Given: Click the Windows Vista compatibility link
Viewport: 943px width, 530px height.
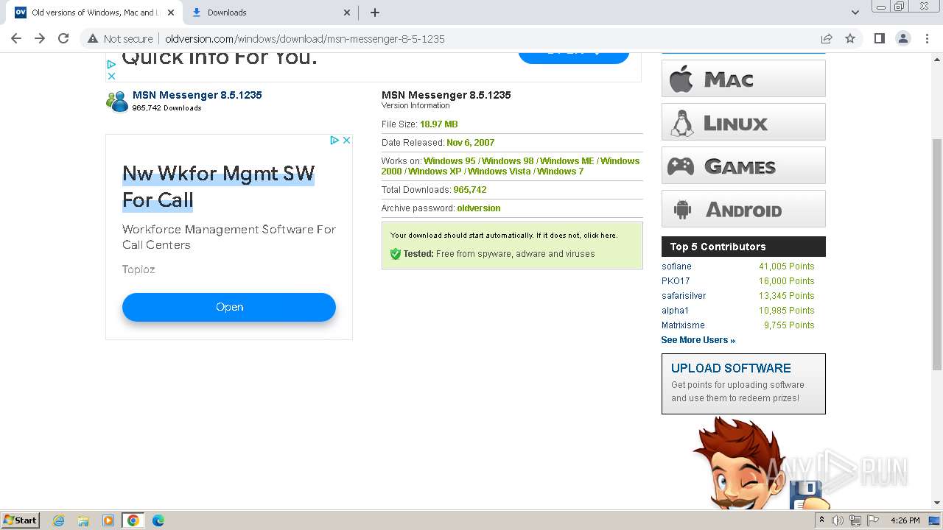Looking at the screenshot, I should pyautogui.click(x=499, y=172).
